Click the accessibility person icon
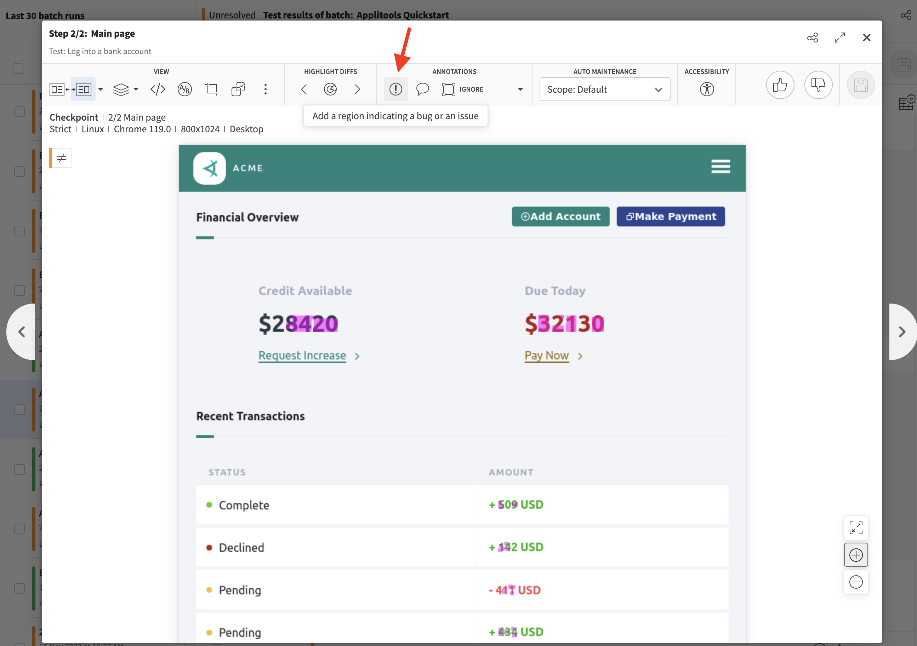The image size is (917, 646). (707, 89)
